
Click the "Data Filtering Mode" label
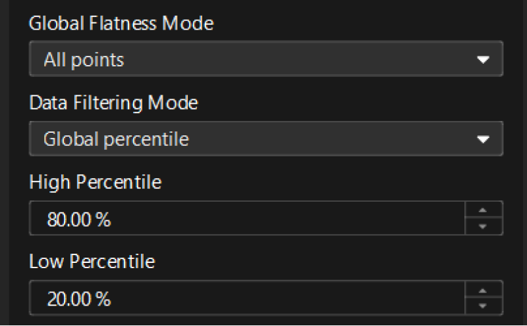pos(113,103)
